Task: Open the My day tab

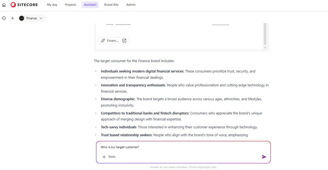Action: [x=52, y=5]
